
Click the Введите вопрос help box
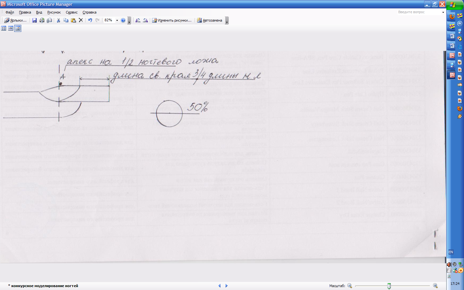[x=419, y=12]
